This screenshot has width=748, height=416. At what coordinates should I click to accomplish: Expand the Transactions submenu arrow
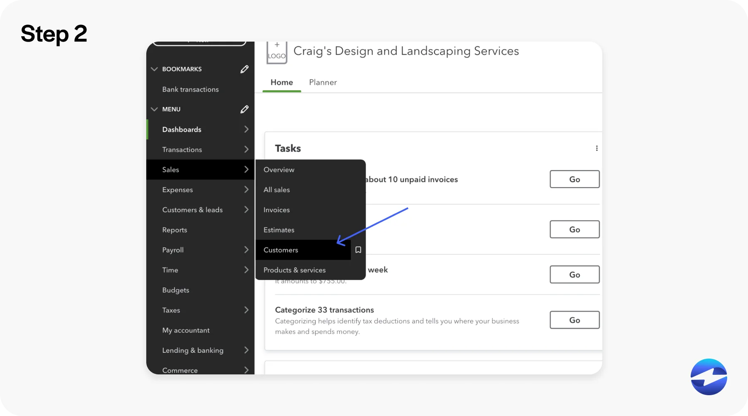246,149
